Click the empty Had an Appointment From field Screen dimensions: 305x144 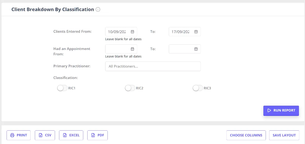click(121, 49)
